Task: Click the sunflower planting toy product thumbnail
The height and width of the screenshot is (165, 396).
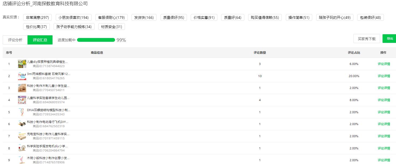Action: [x=22, y=64]
